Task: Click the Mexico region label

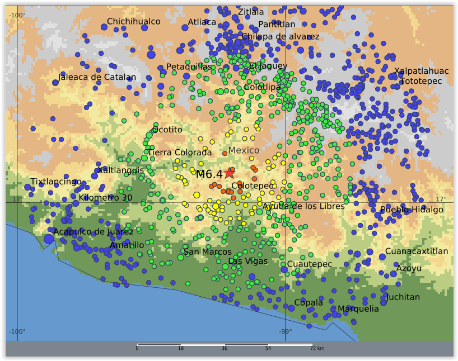Action: point(245,150)
